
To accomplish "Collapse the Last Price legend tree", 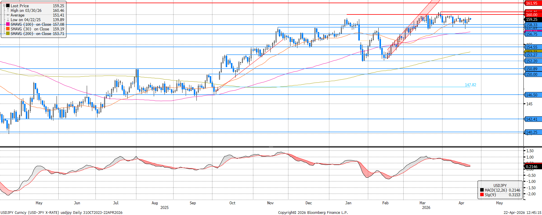I will pos(4,6).
